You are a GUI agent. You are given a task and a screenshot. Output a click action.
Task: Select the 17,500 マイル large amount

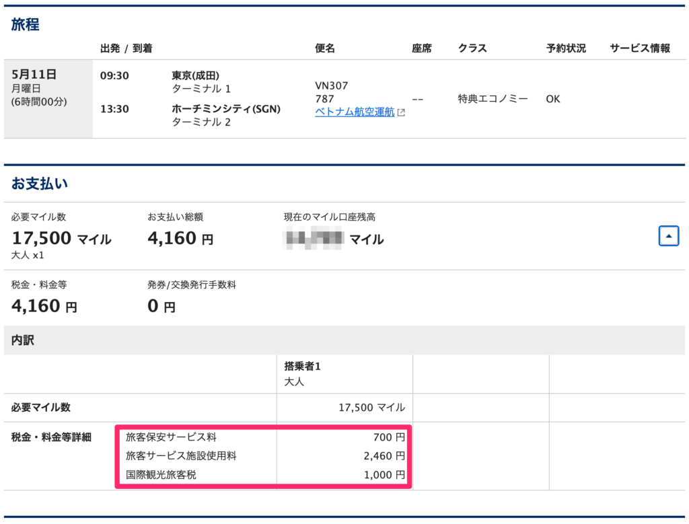[61, 239]
